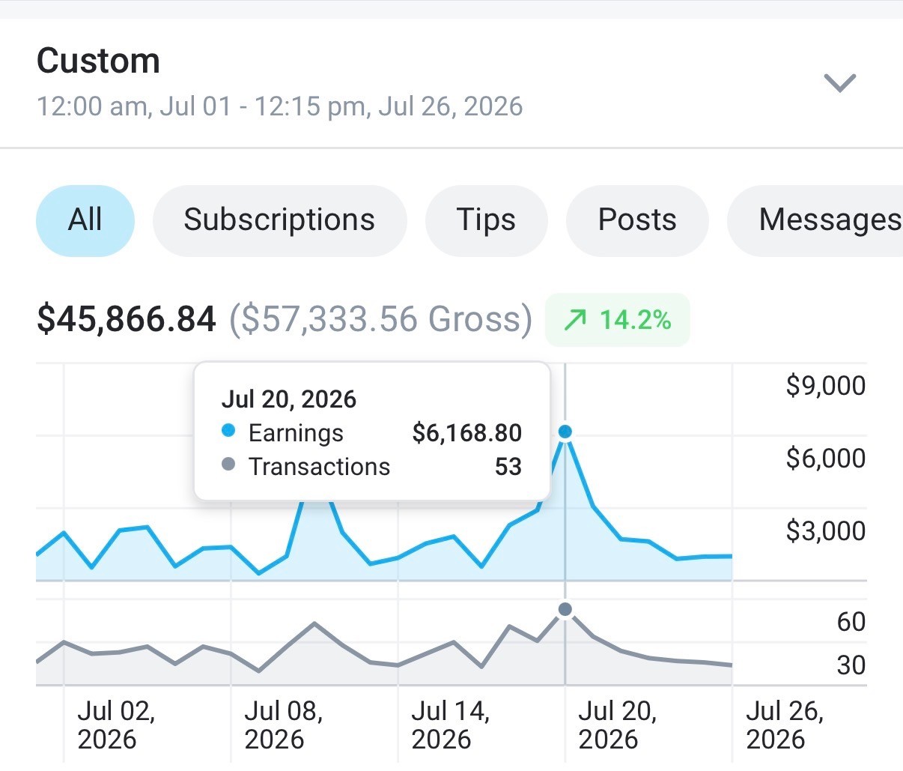Expand the Custom date range chevron
Screen dimensions: 903x771
coord(839,82)
